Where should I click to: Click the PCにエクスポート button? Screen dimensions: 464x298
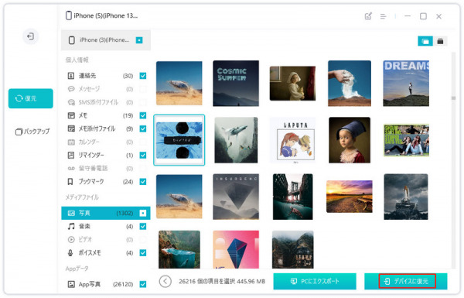(315, 281)
